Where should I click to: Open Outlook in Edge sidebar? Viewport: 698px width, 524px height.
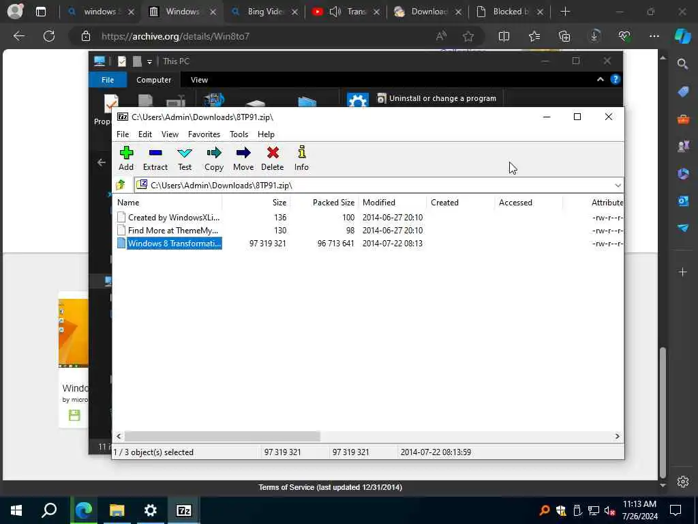click(x=683, y=201)
